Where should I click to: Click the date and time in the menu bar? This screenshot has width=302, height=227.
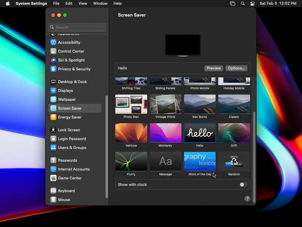(x=278, y=4)
